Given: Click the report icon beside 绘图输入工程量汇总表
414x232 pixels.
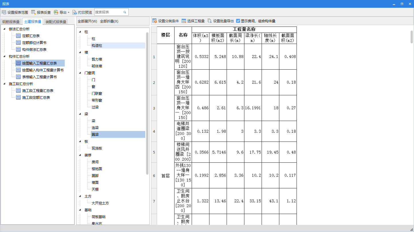Looking at the screenshot, I should [18, 63].
